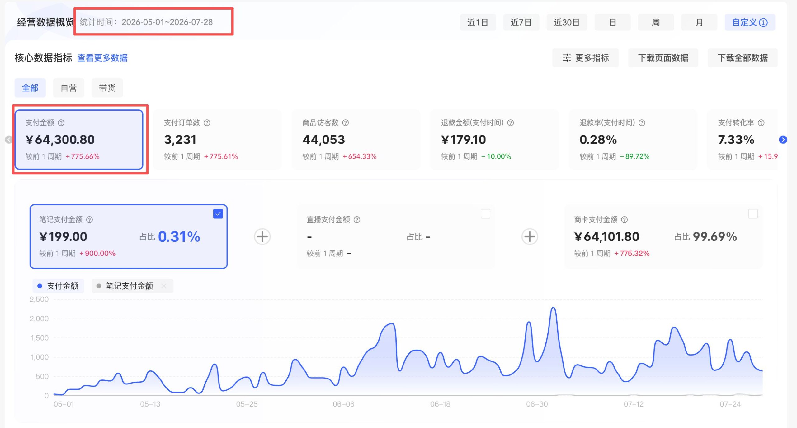797x428 pixels.
Task: Click the 核心数据指标 heading
Action: 43,58
